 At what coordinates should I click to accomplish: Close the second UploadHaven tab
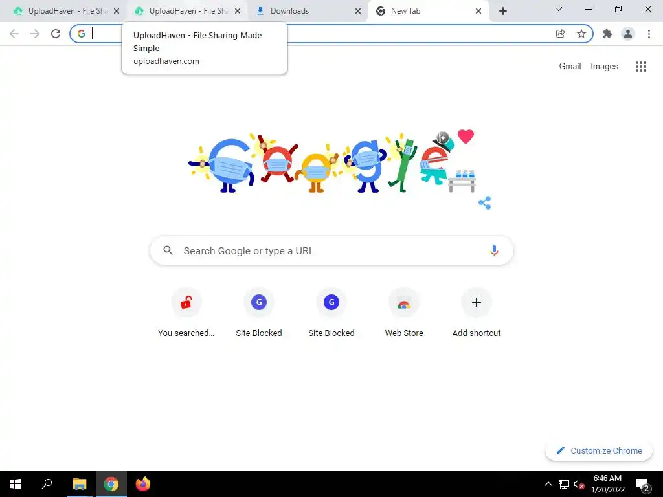pyautogui.click(x=238, y=11)
